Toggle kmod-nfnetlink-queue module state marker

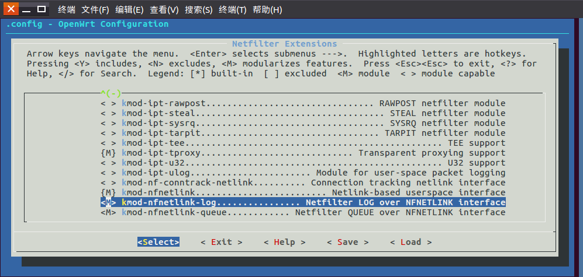click(108, 212)
